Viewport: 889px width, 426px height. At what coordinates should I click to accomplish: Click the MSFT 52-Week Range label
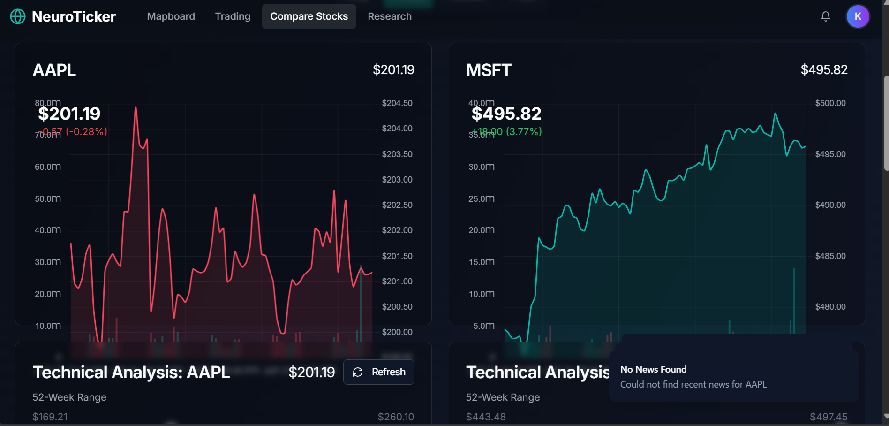click(x=503, y=397)
